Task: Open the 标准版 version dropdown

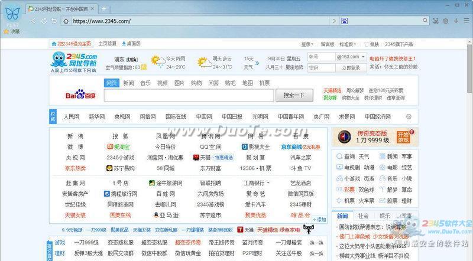Action: coord(348,44)
